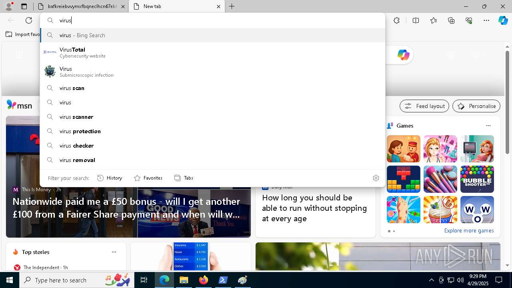The height and width of the screenshot is (288, 512).
Task: Open the Copilot button on the page
Action: click(403, 55)
